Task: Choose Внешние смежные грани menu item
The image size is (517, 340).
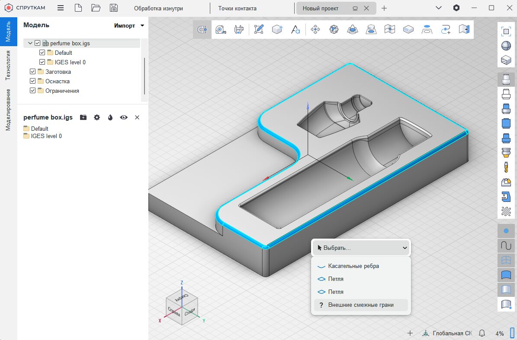Action: click(x=360, y=305)
